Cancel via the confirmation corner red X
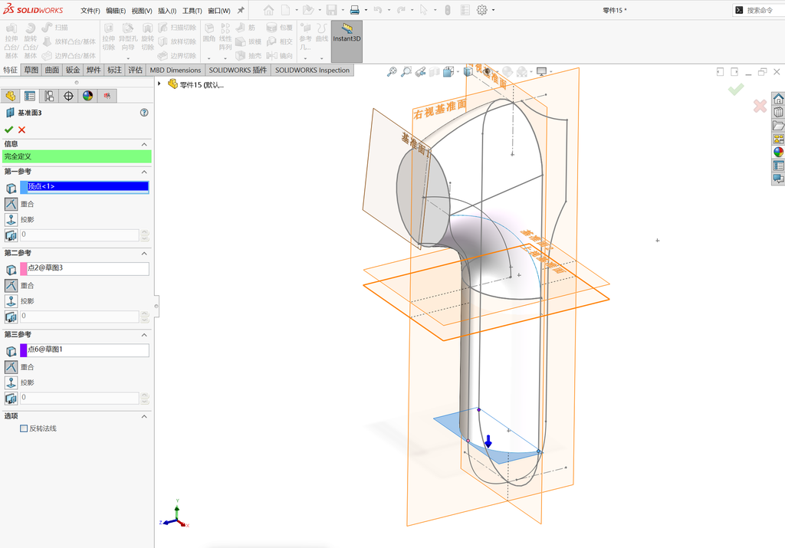The image size is (785, 548). coord(760,106)
